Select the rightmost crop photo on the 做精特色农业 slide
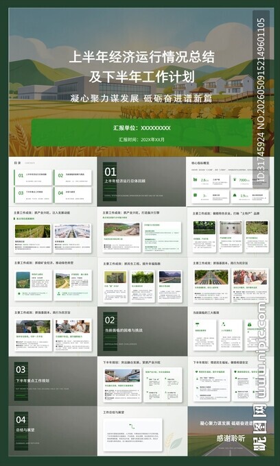Image resolution: width=280 pixels, height=466 pixels. click(x=257, y=228)
